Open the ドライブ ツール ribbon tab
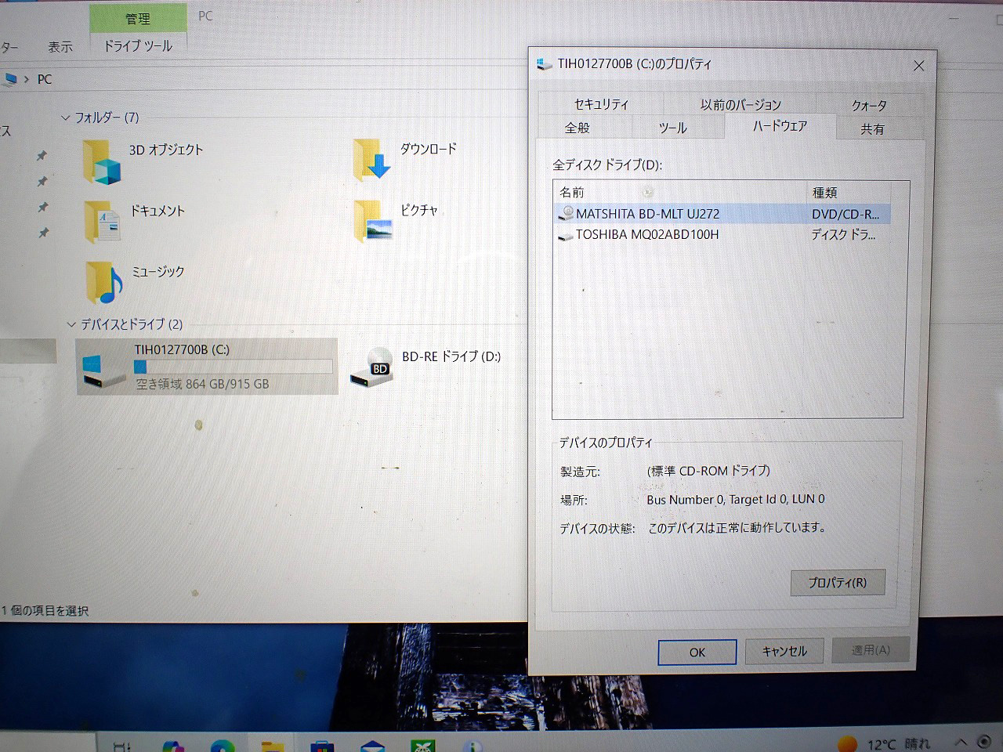Screen dimensions: 1003x752 pos(138,46)
